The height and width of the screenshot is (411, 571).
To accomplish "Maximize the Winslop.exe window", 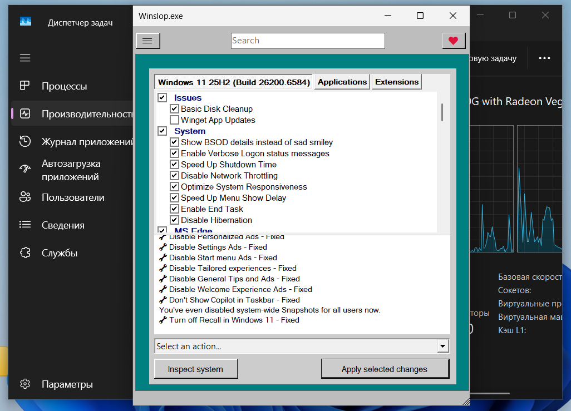I will tap(420, 16).
